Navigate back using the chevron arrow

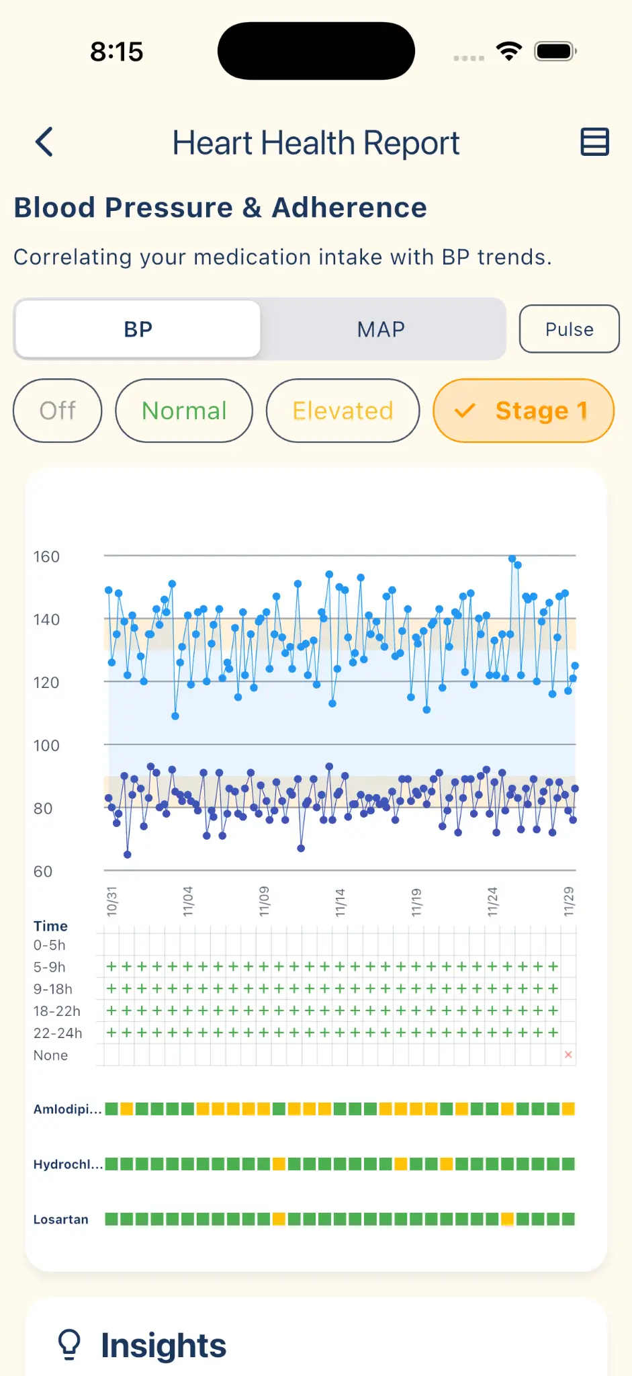(x=44, y=142)
